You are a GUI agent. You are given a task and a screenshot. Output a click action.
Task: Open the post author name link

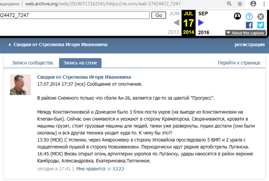[x=84, y=77]
